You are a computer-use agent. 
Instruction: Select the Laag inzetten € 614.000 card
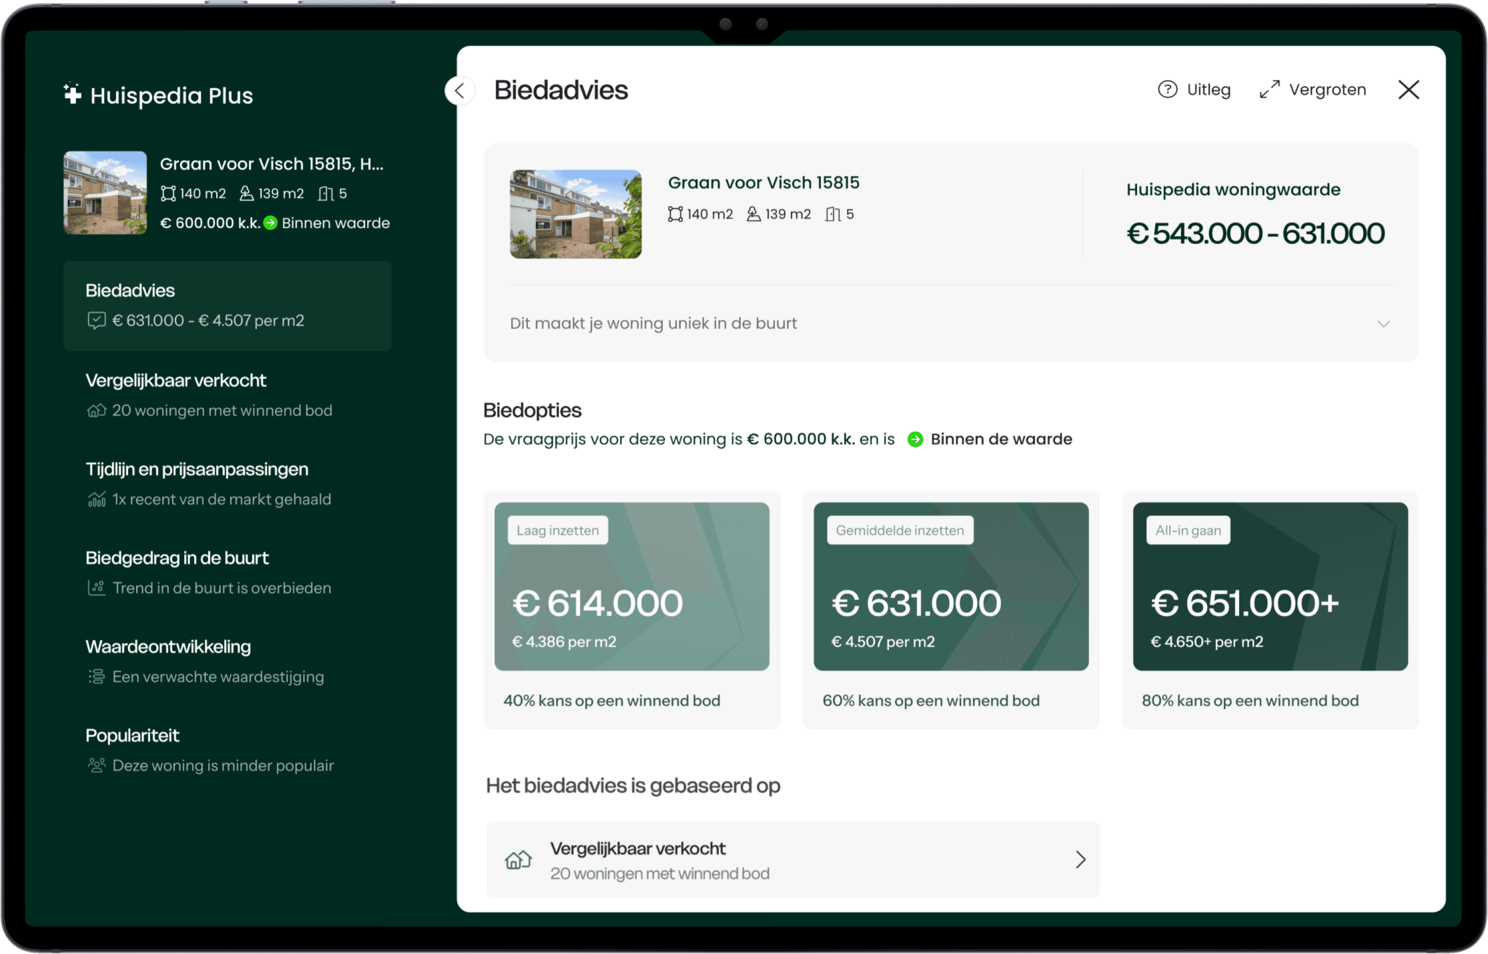click(x=631, y=586)
